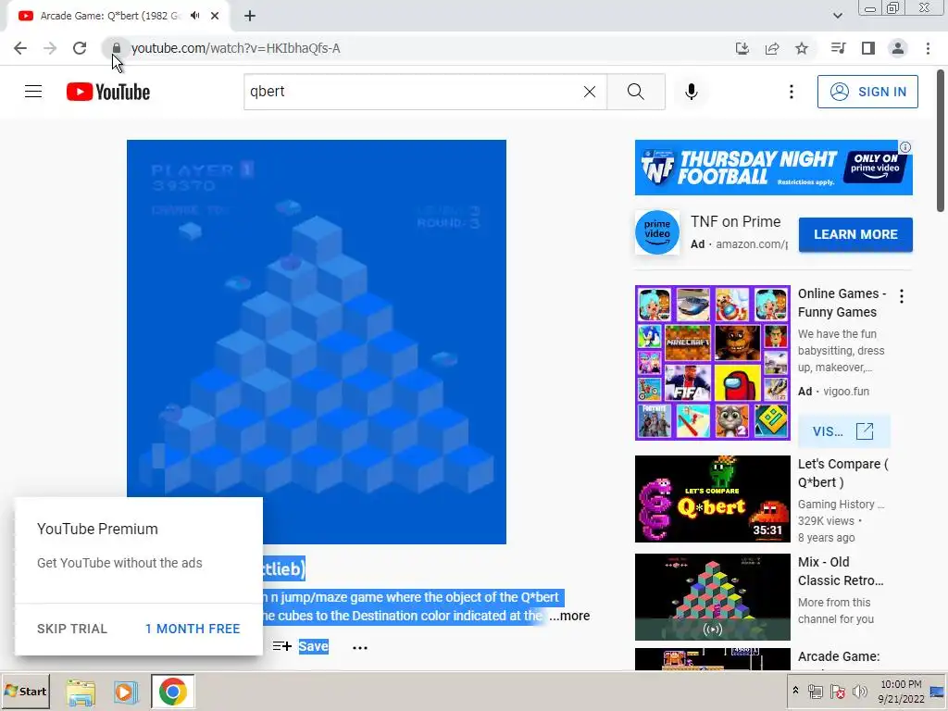
Task: Click LEARN MORE for TNF on Prime
Action: click(x=855, y=234)
